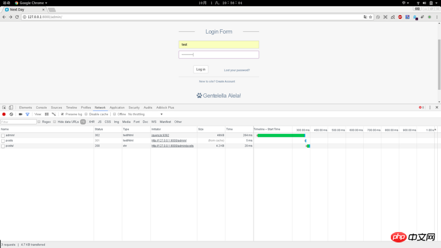Open jquery.js:9392 initiator link
This screenshot has width=441, height=248.
(160, 135)
